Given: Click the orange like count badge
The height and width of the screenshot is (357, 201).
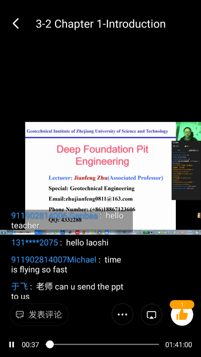Looking at the screenshot, I should point(182,305).
